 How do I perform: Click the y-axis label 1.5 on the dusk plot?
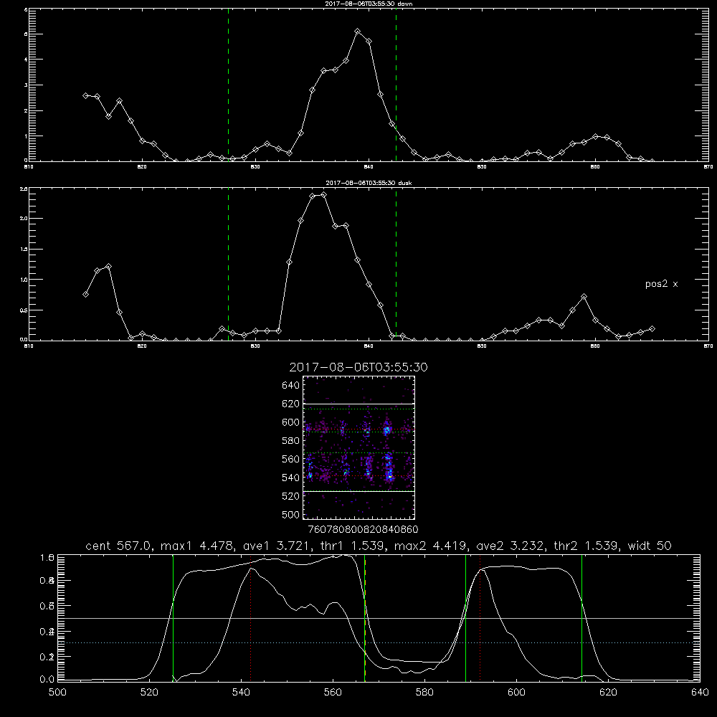click(24, 250)
